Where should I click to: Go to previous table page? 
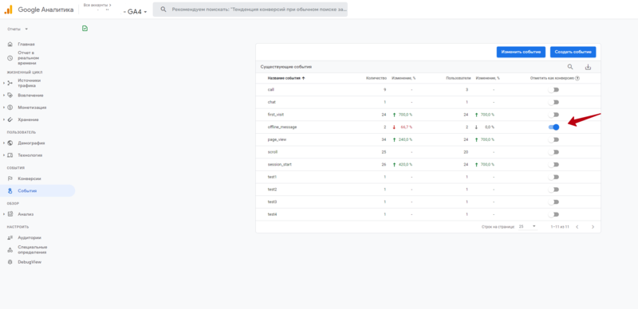(577, 227)
